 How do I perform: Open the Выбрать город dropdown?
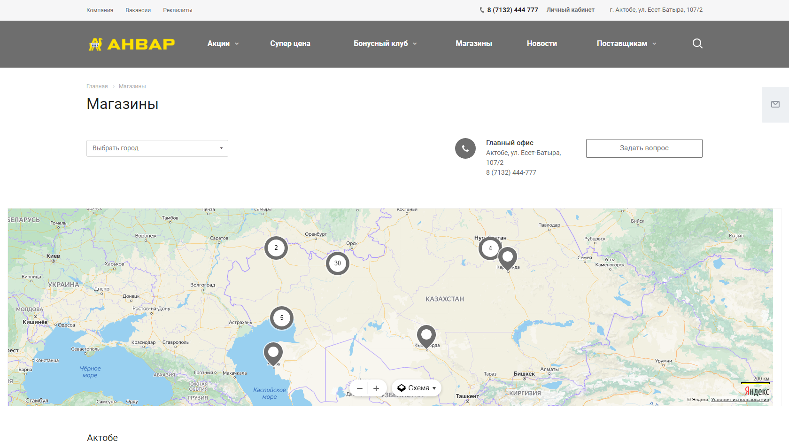157,148
